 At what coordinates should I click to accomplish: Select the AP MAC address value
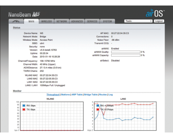pos(120,33)
